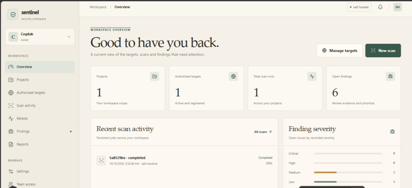Image resolution: width=412 pixels, height=188 pixels.
Task: Click the Scan activity scan icon
Action: coord(11,106)
